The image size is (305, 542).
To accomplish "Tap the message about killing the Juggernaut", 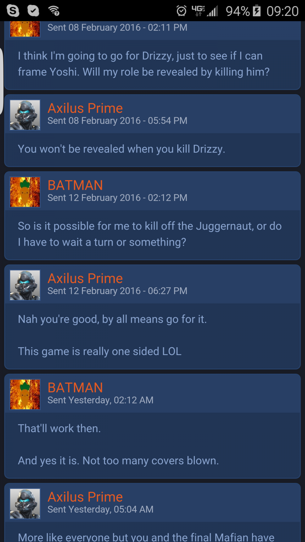I will 150,234.
